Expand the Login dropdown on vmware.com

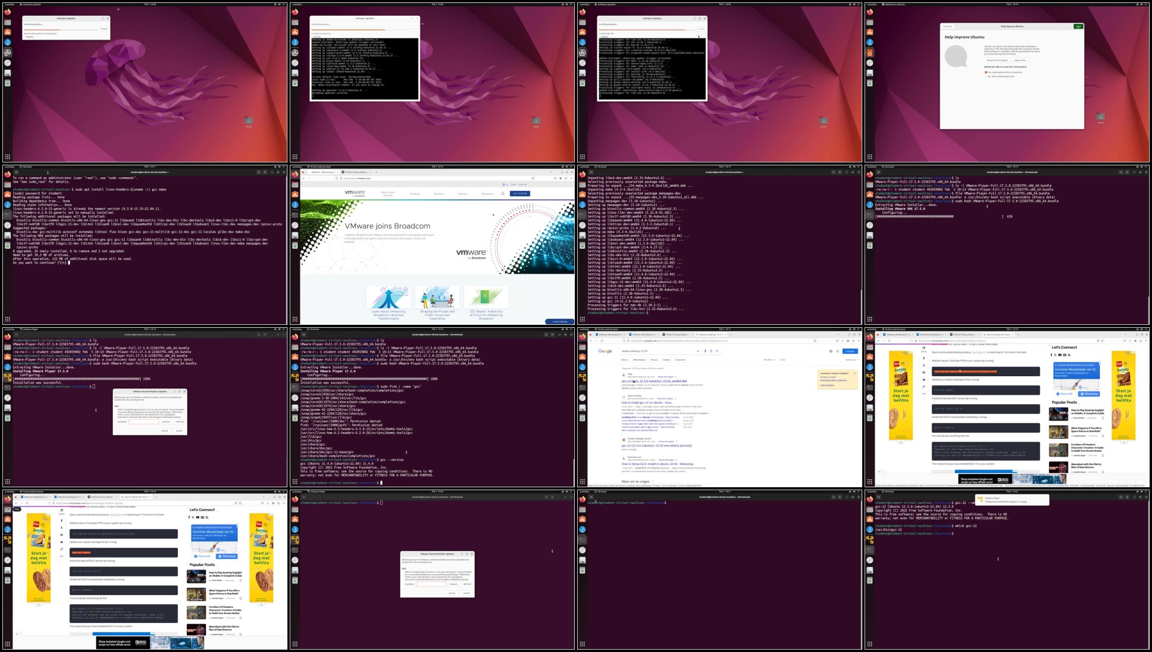point(522,184)
